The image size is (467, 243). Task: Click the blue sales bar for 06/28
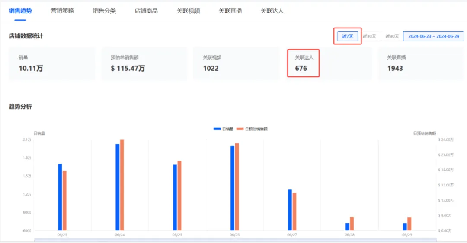tap(347, 227)
